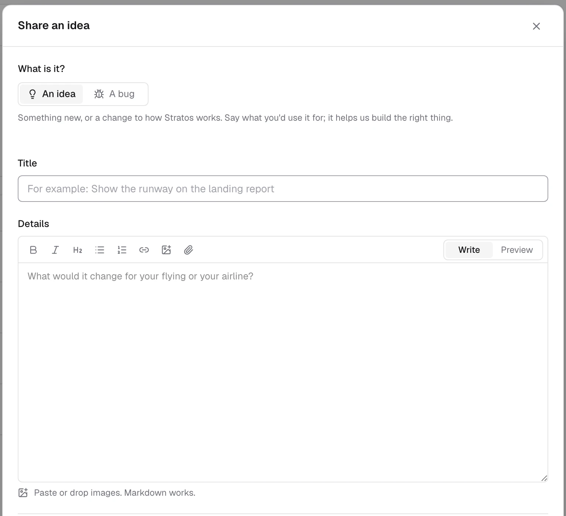Screen dimensions: 566x516
Task: Add an image via toolbar icon
Action: [166, 250]
